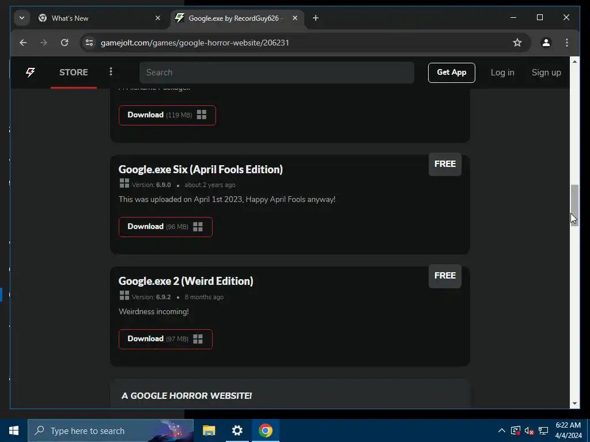The height and width of the screenshot is (442, 590).
Task: Open a new browser tab
Action: point(316,18)
